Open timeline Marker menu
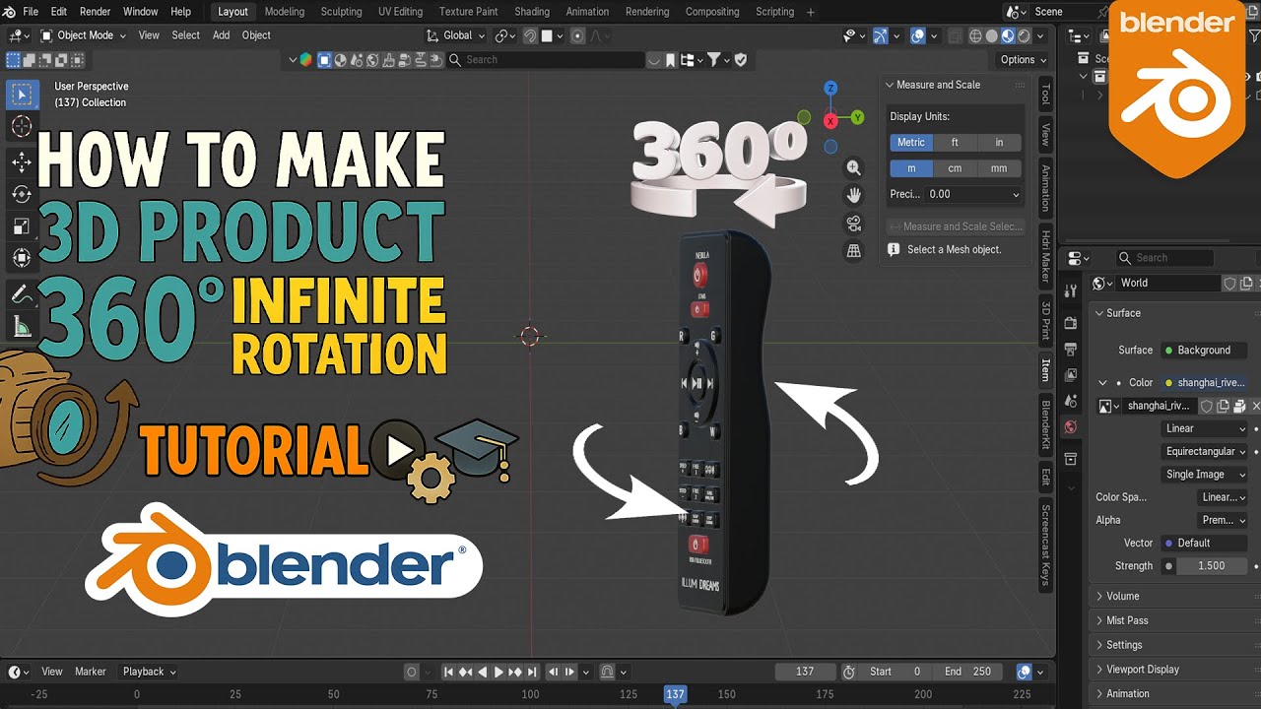 [x=90, y=672]
